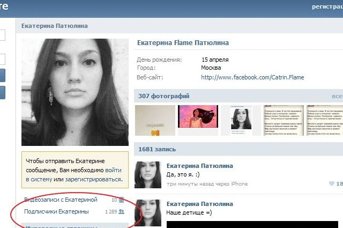Click the birthday value '15 апреля'
Screen dimensions: 343x228
click(x=215, y=60)
